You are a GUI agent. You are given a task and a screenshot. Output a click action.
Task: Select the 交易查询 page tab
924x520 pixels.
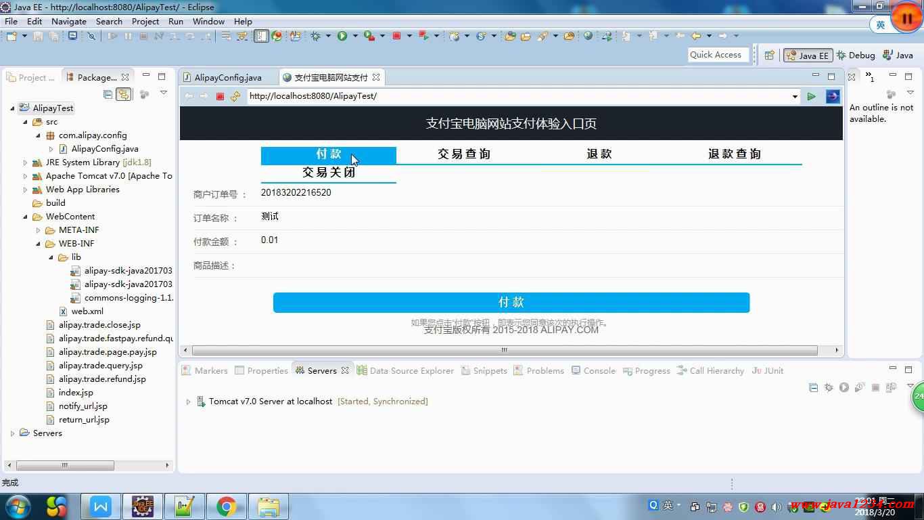pos(464,154)
